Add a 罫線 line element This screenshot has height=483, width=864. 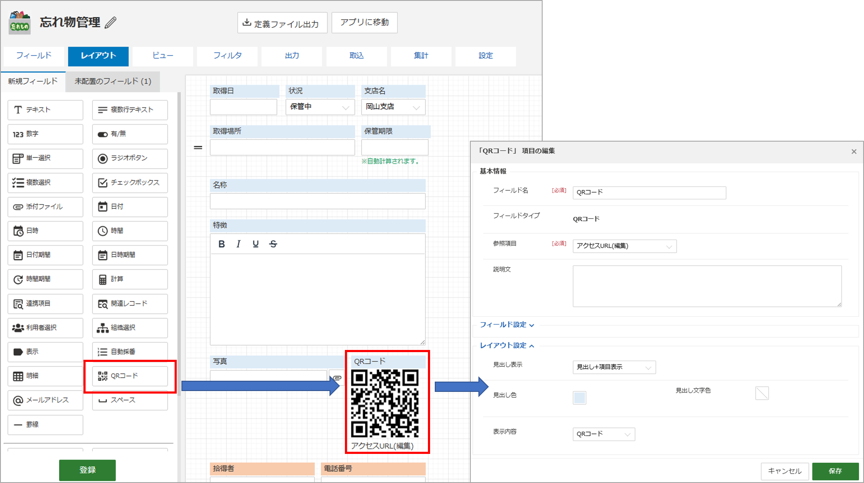45,425
